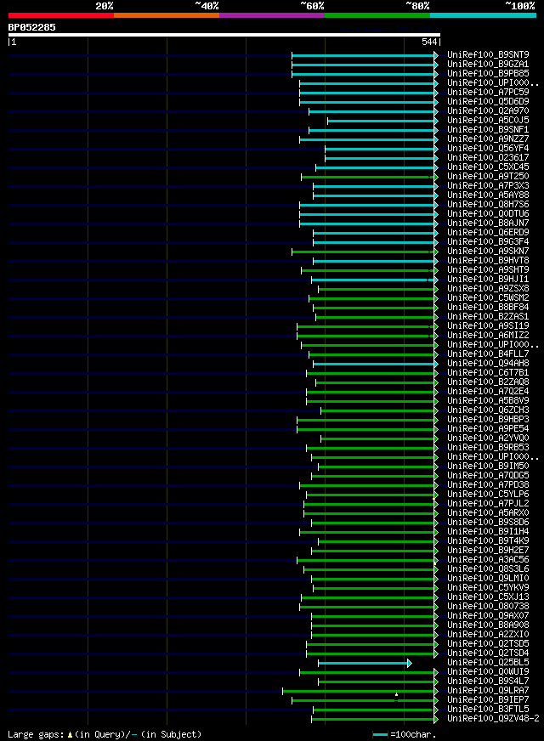544x741 pixels.
Task: Click the UniRef100_A9SHT9 hit name
Action: (488, 270)
